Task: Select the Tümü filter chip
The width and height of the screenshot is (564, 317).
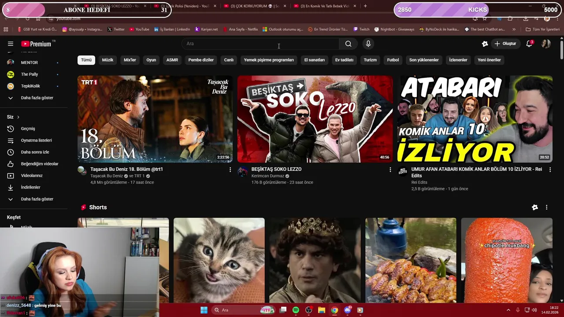Action: 86,60
